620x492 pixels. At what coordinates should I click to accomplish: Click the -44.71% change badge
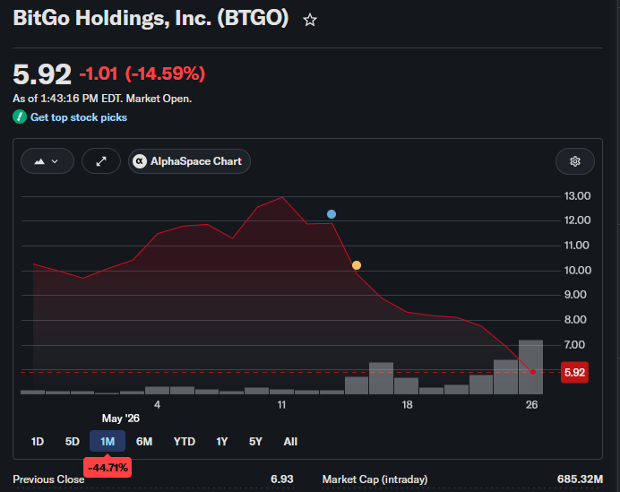(x=108, y=468)
